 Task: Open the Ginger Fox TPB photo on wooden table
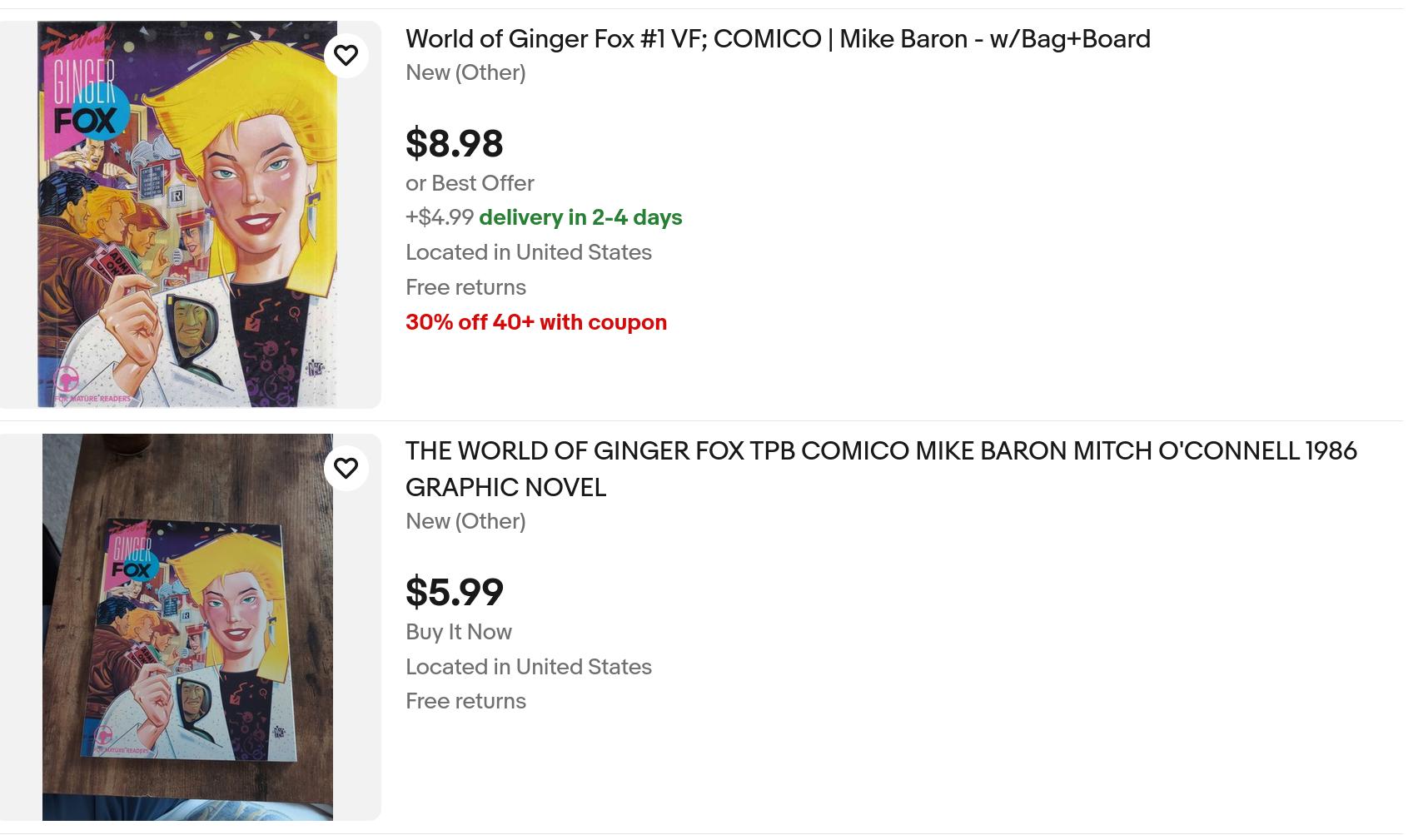tap(187, 627)
